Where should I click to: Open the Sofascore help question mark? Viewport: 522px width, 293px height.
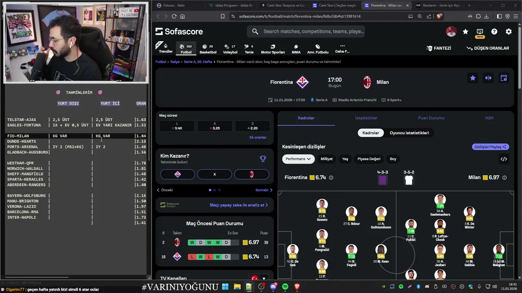(494, 31)
